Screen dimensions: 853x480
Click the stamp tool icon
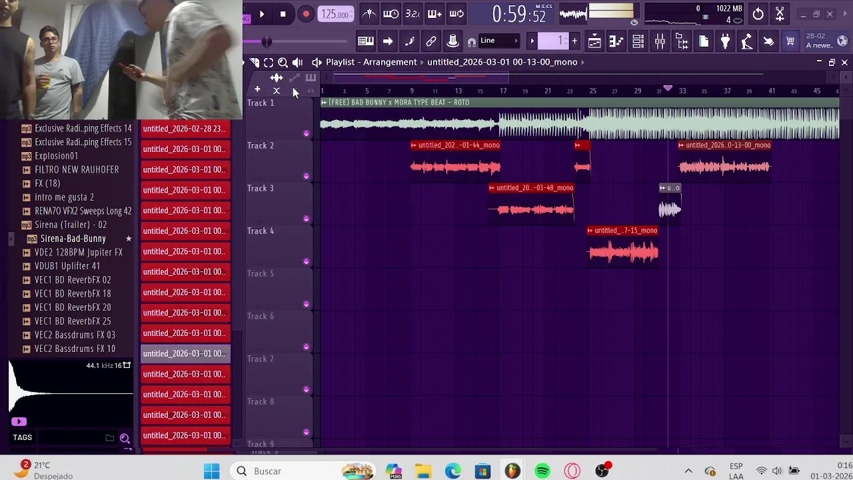pyautogui.click(x=452, y=41)
